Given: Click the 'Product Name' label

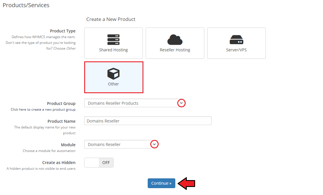Looking at the screenshot, I should tap(61, 121).
